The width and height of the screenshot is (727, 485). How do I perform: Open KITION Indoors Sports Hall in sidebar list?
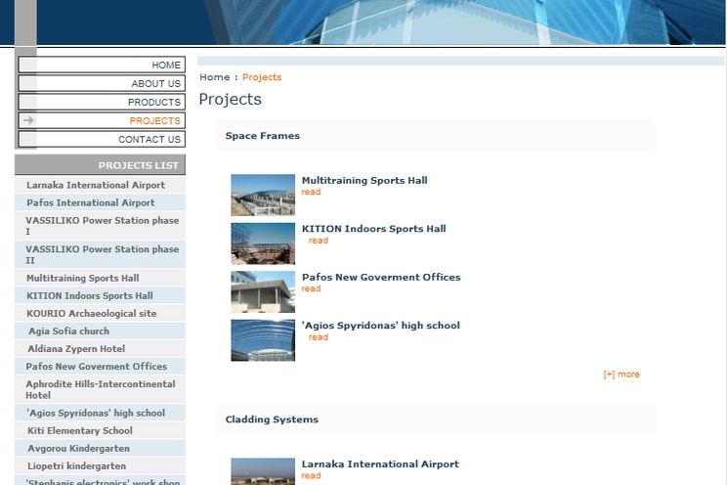(100, 295)
